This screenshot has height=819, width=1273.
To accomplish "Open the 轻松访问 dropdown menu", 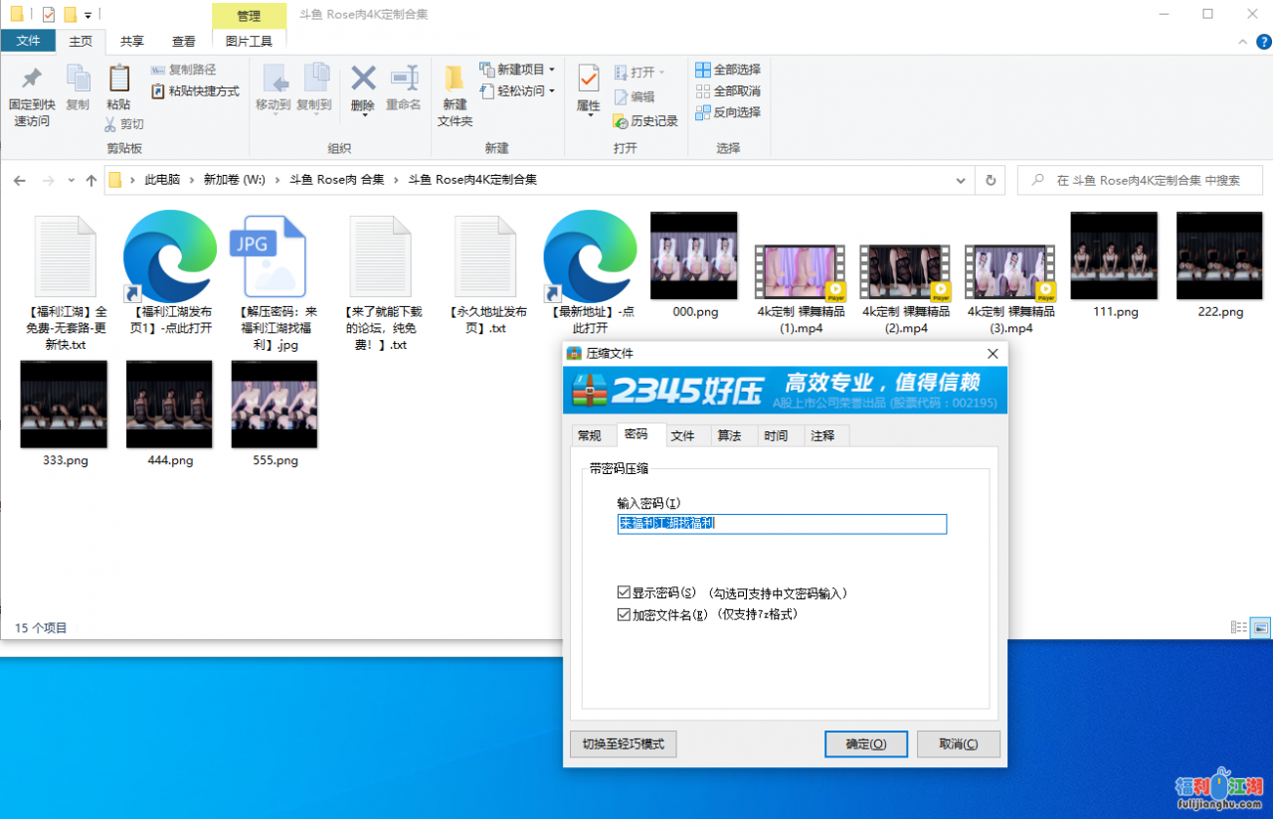I will (550, 90).
